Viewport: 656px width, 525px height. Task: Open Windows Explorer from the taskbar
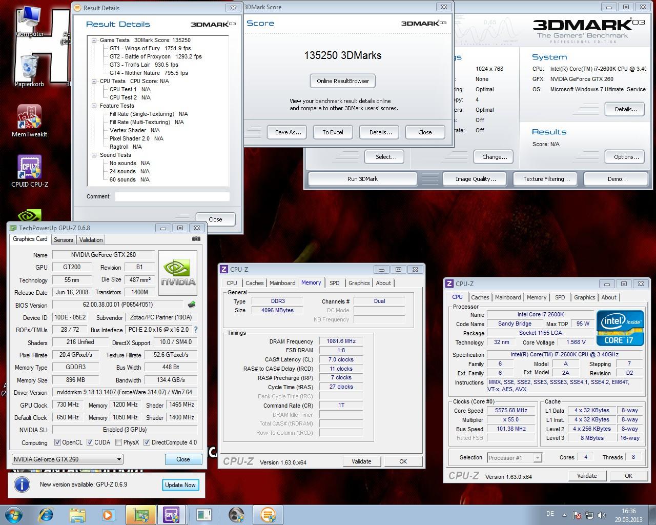click(77, 515)
